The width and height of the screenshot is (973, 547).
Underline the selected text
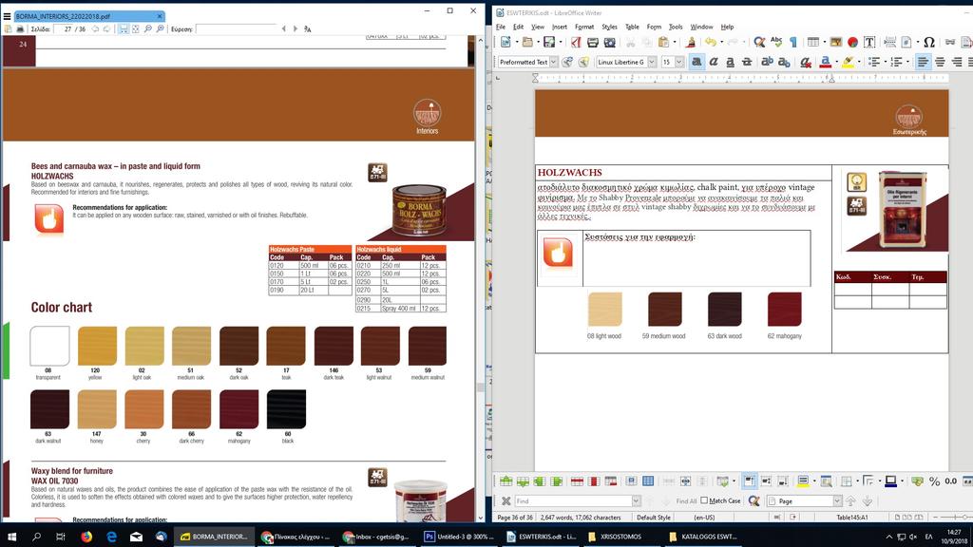tap(731, 62)
